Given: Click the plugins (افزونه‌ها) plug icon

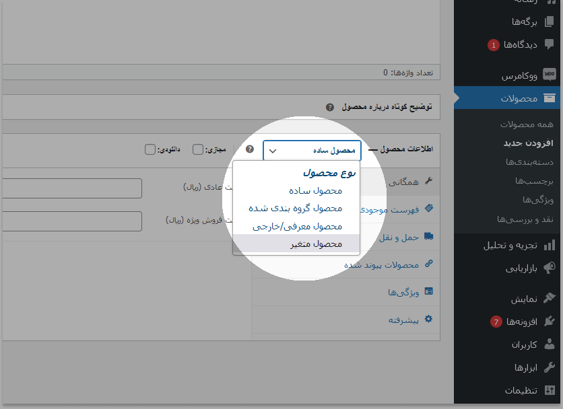Looking at the screenshot, I should click(x=549, y=322).
